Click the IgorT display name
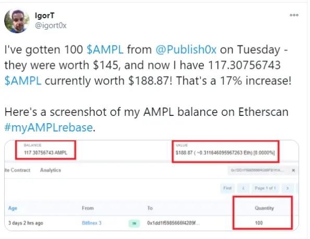This screenshot has height=239, width=310. [44, 16]
